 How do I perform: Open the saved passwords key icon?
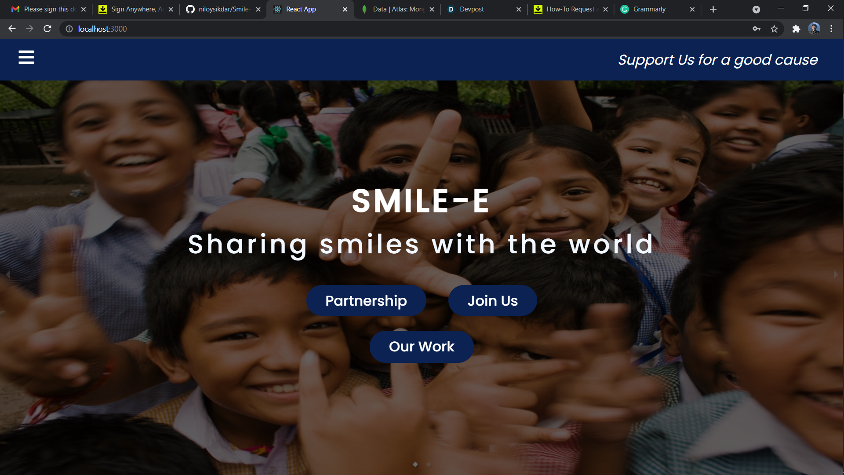[757, 29]
